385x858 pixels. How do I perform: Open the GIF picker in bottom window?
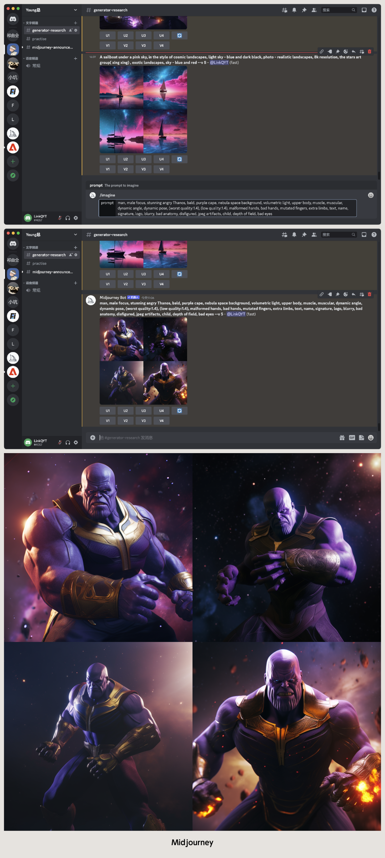click(x=352, y=438)
